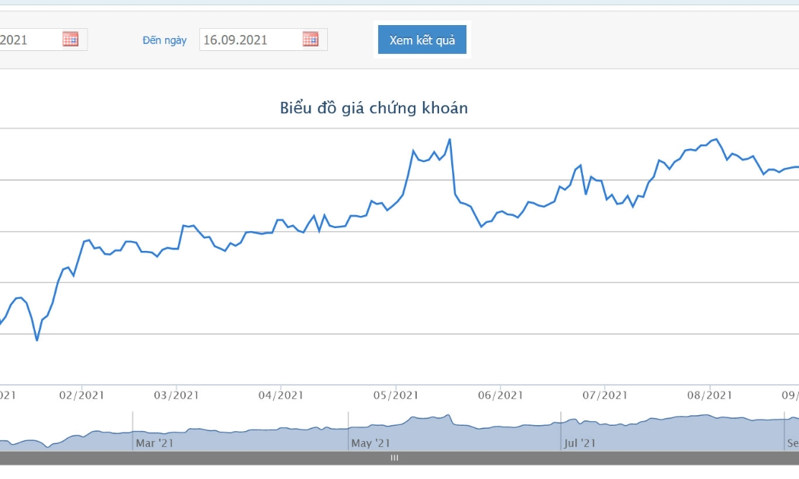Click the Xem kết quả button
Screen dimensions: 799x479
[422, 40]
